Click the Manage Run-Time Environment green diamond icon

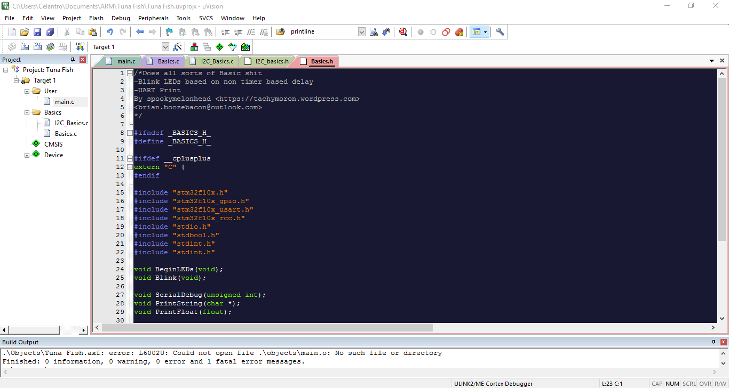[x=219, y=47]
